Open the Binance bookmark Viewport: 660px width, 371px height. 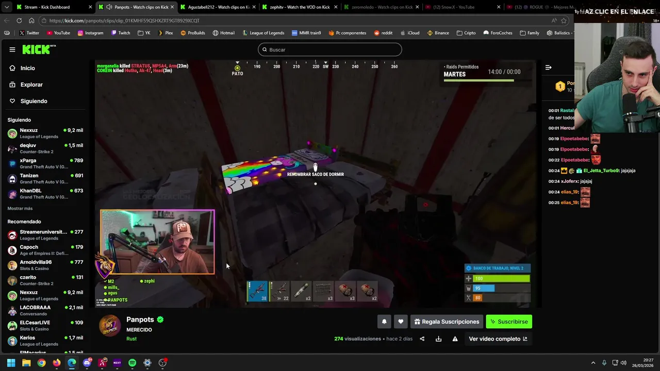point(438,33)
